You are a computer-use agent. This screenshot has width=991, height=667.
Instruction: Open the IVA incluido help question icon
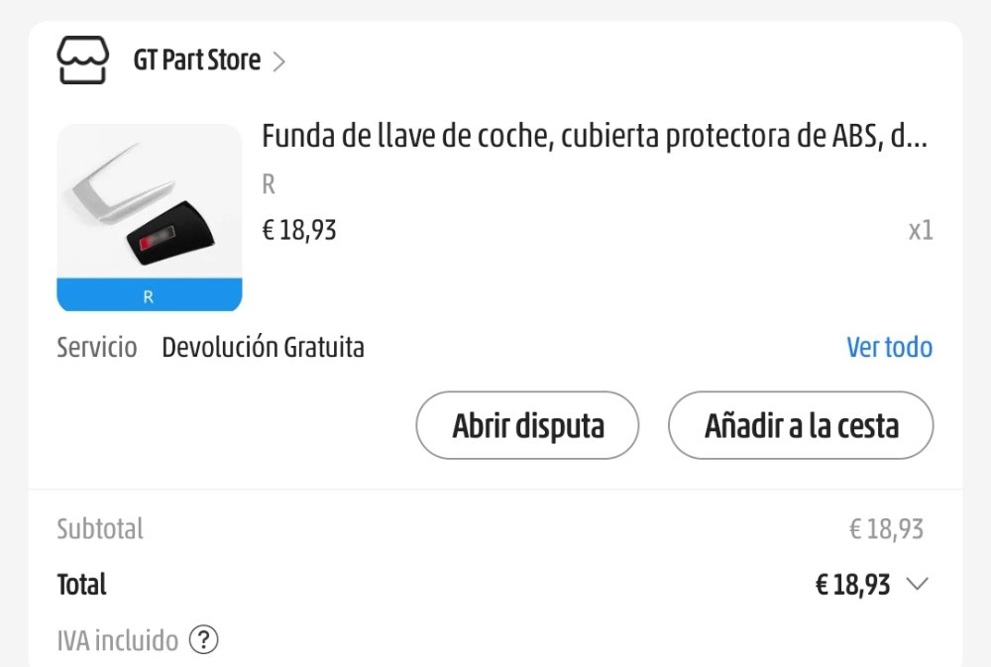pyautogui.click(x=203, y=640)
